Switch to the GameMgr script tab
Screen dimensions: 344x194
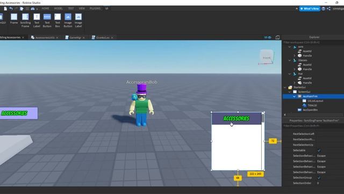75,38
